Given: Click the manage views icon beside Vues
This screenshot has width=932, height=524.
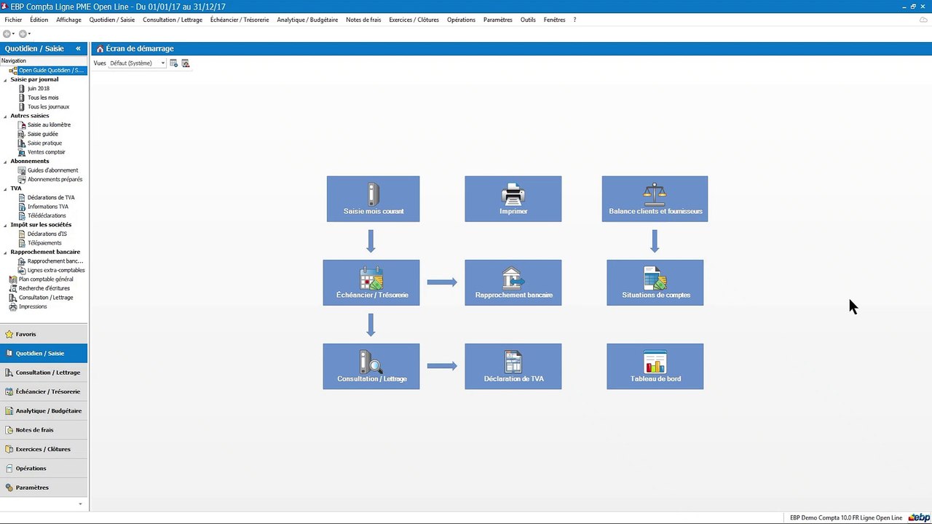Looking at the screenshot, I should (186, 63).
